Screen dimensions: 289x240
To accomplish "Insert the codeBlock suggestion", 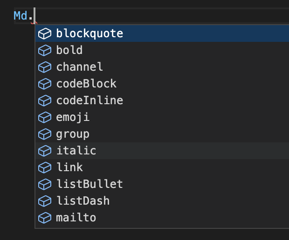I will click(86, 84).
